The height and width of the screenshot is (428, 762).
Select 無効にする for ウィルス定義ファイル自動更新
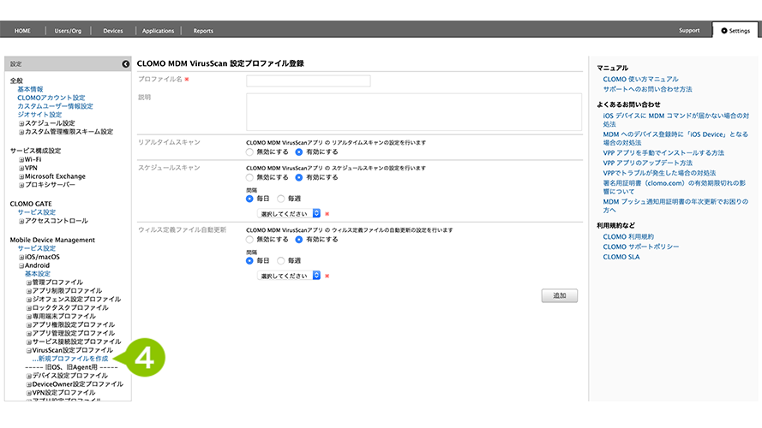tap(249, 239)
